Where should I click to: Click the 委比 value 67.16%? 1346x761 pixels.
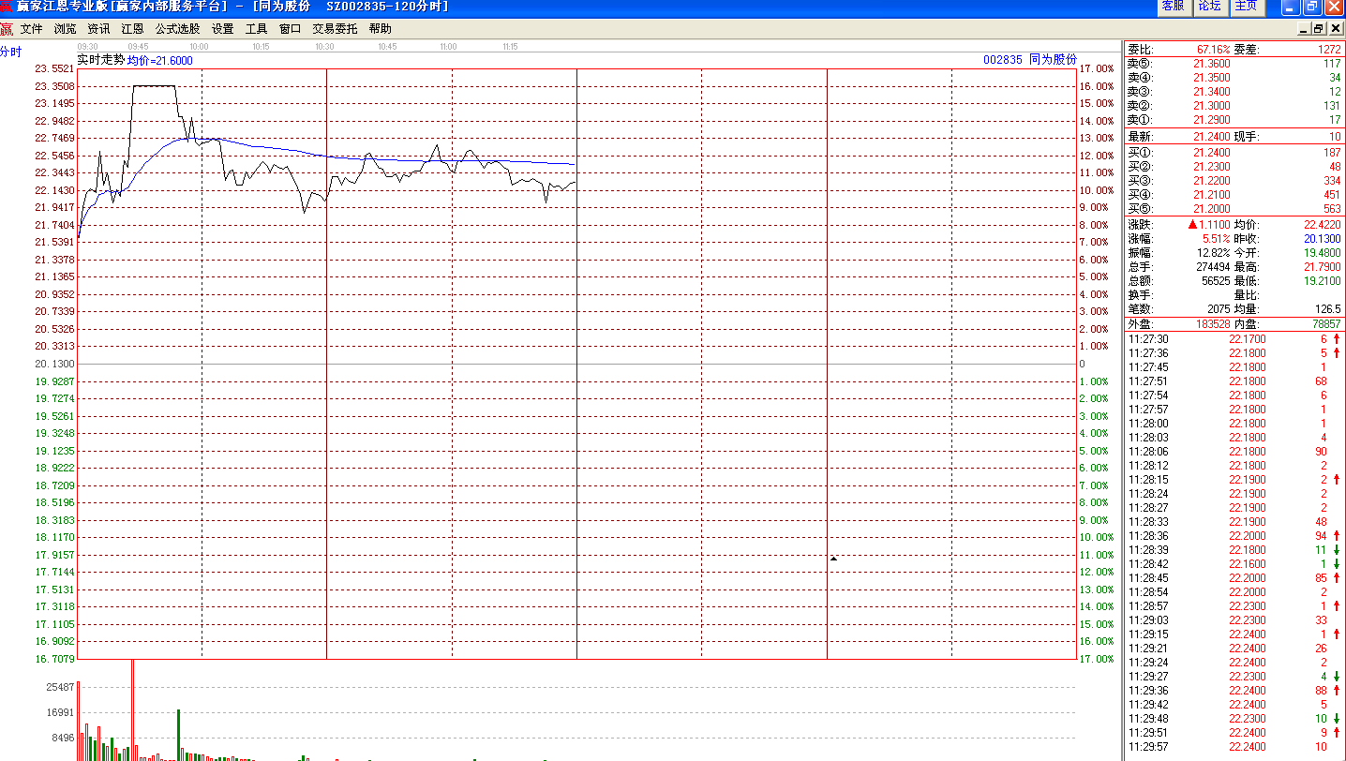1213,49
